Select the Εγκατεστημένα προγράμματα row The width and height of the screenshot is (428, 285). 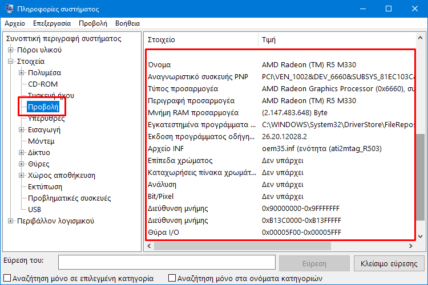click(x=281, y=125)
